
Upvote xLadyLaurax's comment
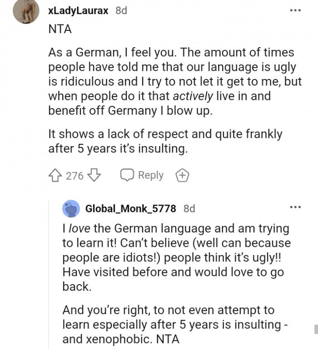coord(56,175)
